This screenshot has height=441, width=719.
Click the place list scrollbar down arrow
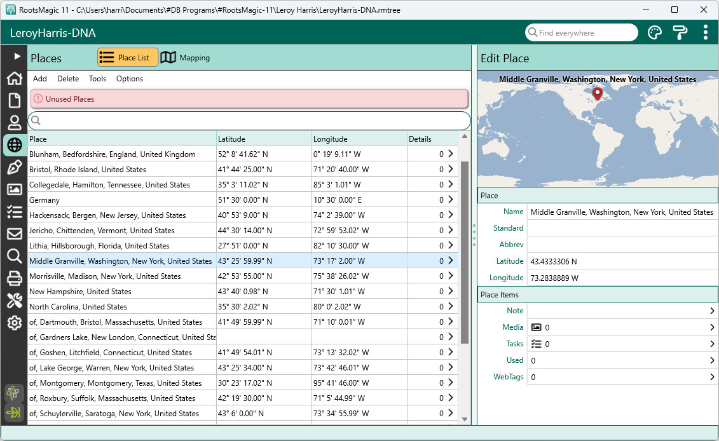coord(465,419)
